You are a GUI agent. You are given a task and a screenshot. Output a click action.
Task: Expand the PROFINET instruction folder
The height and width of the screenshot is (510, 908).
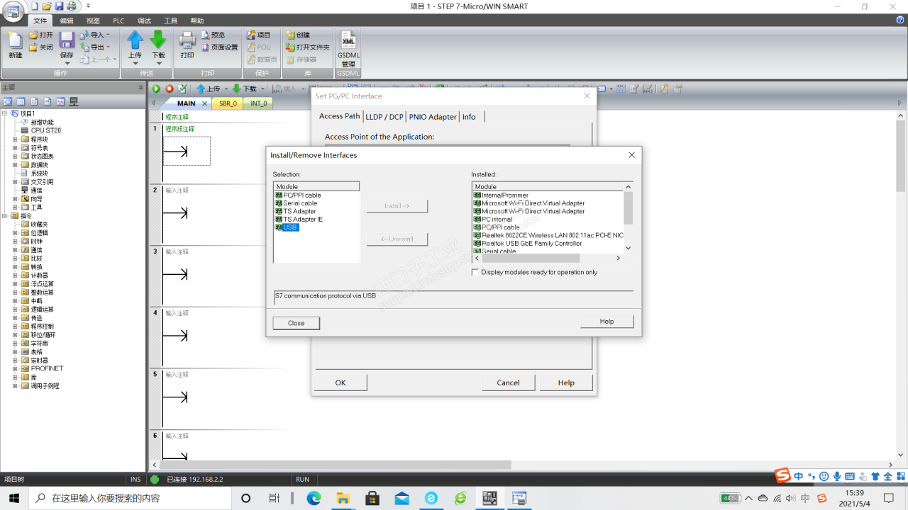(x=15, y=369)
